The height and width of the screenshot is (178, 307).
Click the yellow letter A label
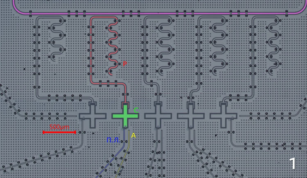click(x=133, y=134)
